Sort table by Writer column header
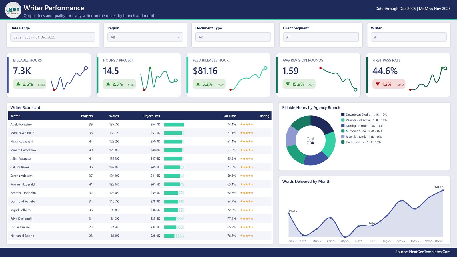This screenshot has height=257, width=457. click(15, 116)
